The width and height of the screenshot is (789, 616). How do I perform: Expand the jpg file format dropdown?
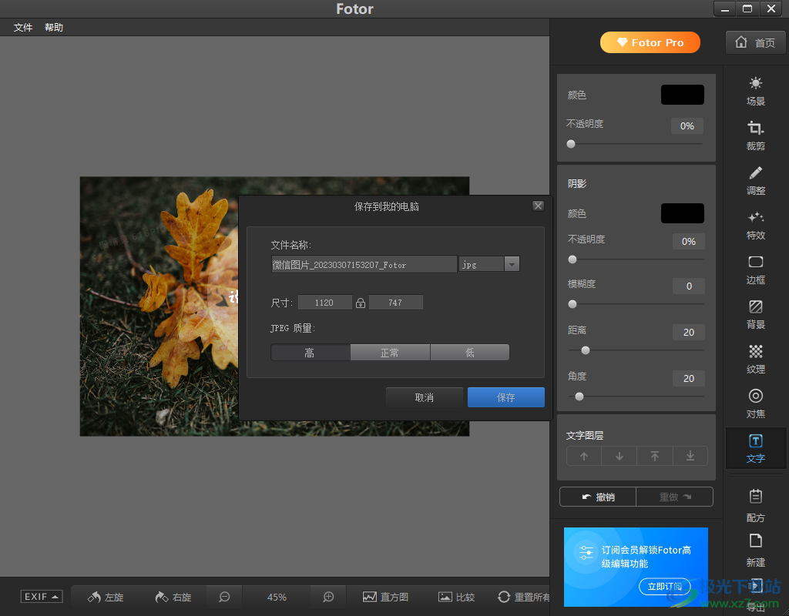click(x=512, y=264)
